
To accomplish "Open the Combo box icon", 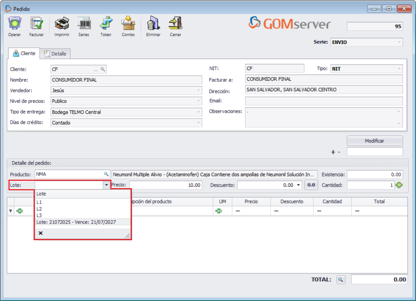I will (x=128, y=24).
